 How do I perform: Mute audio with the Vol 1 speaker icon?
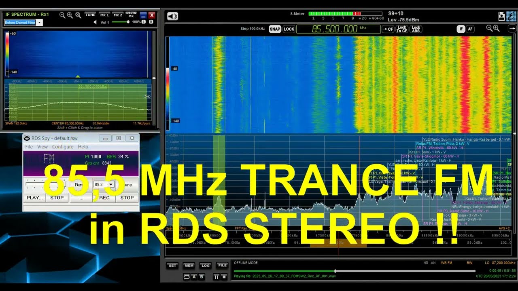coord(96,22)
